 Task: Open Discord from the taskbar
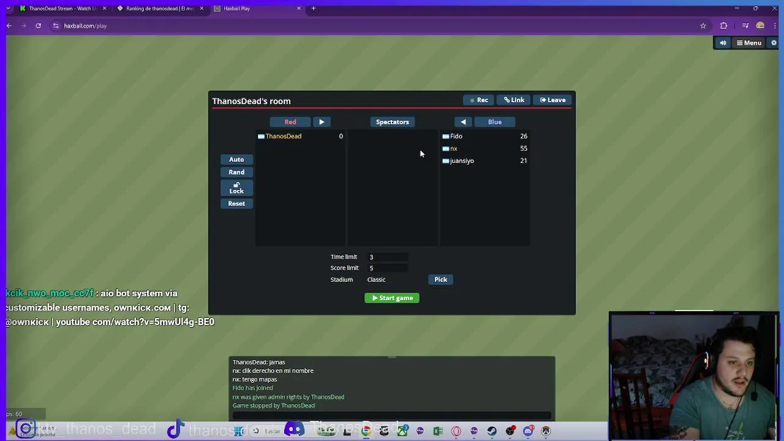(x=528, y=431)
